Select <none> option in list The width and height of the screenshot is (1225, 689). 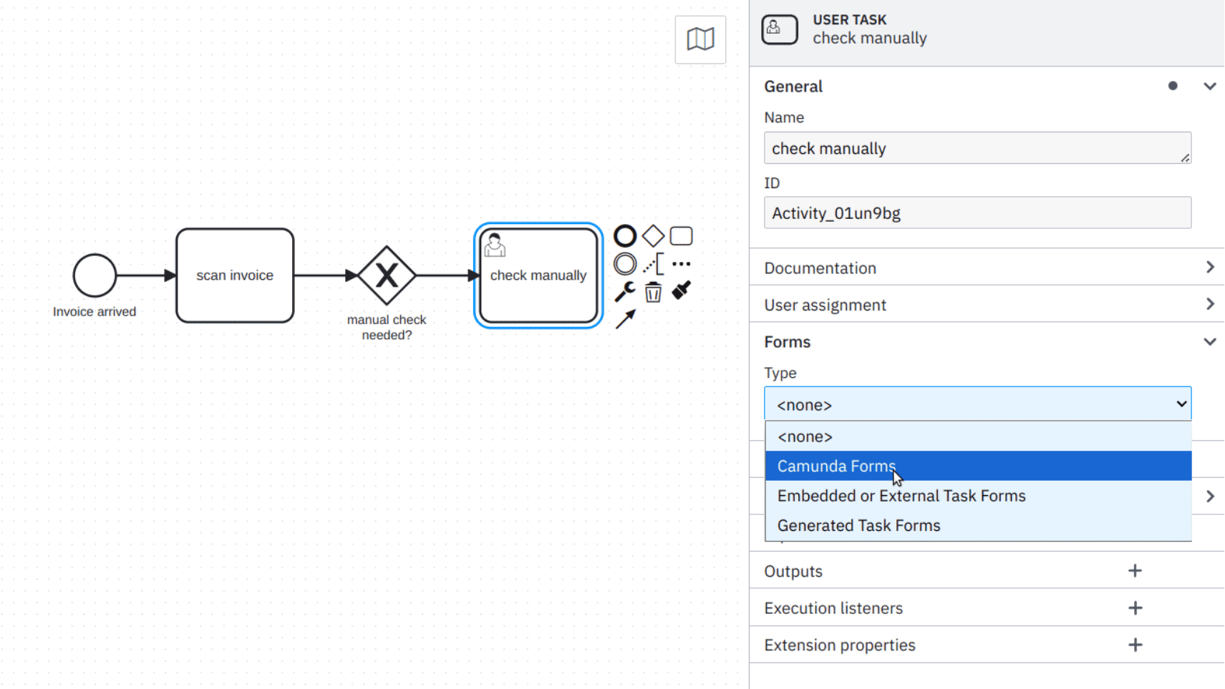[978, 436]
